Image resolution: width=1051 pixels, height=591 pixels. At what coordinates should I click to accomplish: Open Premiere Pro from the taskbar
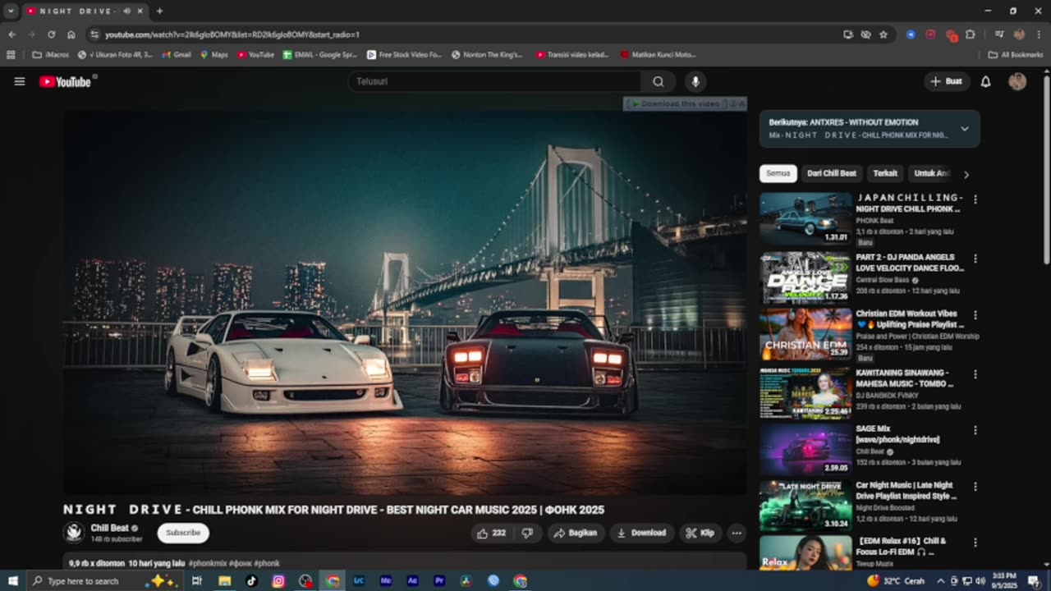click(x=439, y=580)
